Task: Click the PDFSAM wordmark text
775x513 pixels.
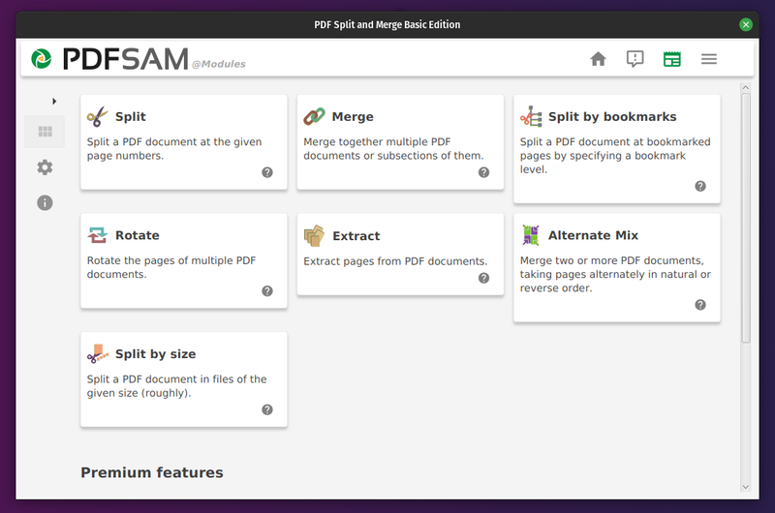Action: tap(126, 59)
